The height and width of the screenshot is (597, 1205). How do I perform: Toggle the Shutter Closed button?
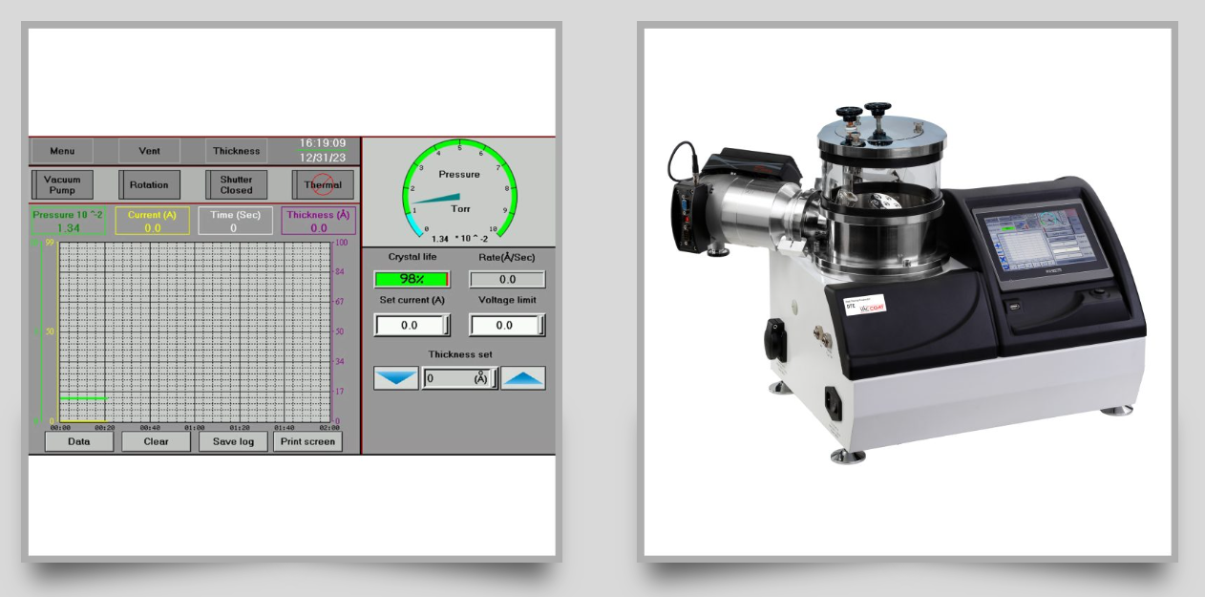[236, 184]
